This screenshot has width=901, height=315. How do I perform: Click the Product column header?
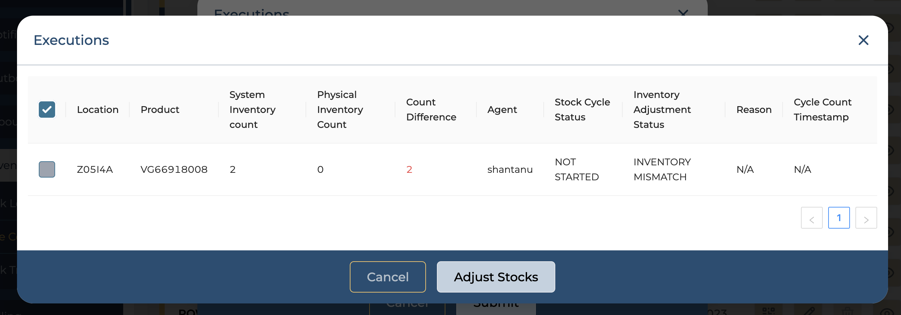pos(160,110)
